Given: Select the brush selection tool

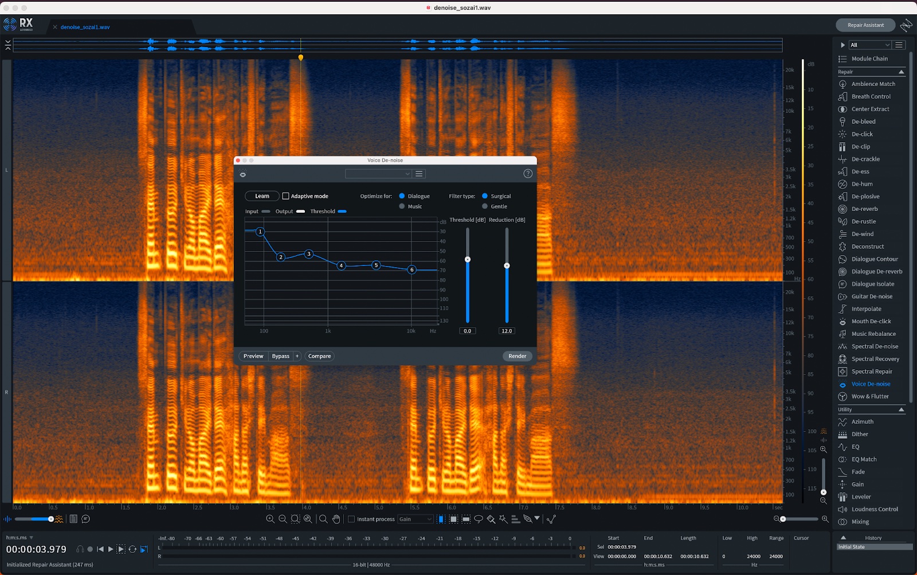Looking at the screenshot, I should [491, 519].
